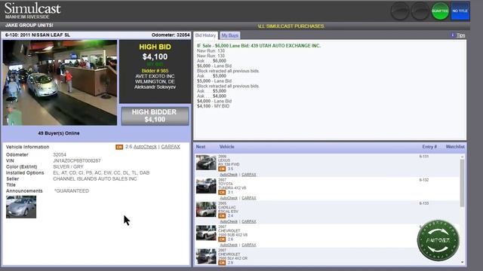The image size is (483, 271).
Task: Click the Simulcast Manheim Riverside logo
Action: [x=32, y=11]
